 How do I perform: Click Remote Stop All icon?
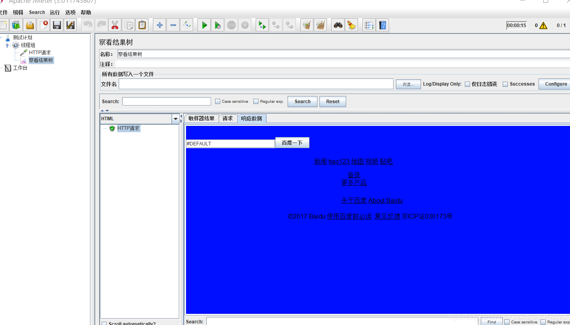click(x=276, y=25)
